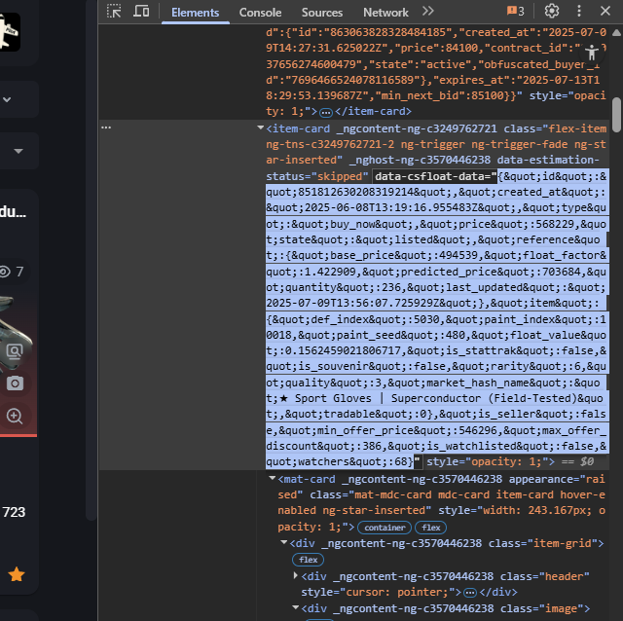This screenshot has width=623, height=621.
Task: Toggle the device toolbar icon
Action: pyautogui.click(x=141, y=12)
